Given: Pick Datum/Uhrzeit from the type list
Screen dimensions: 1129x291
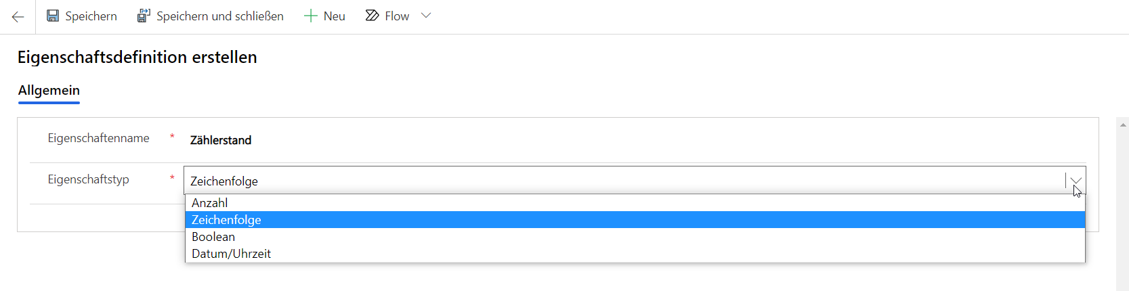Looking at the screenshot, I should (x=231, y=254).
